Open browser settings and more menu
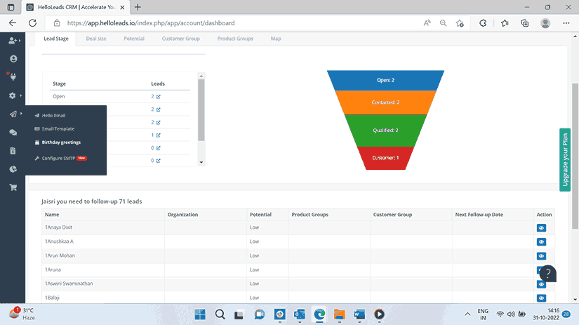This screenshot has width=579, height=325. pos(566,23)
